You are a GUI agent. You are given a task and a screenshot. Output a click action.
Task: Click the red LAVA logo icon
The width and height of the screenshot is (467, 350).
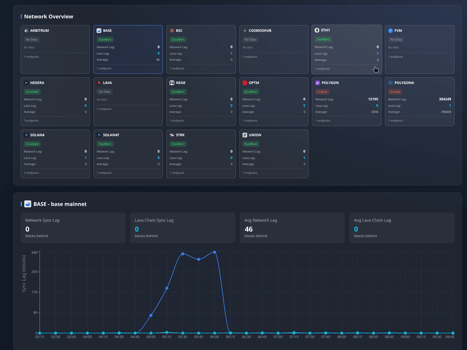99,83
